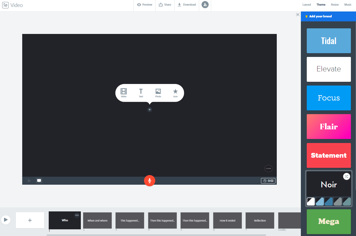
Task: Play the current slide
Action: pyautogui.click(x=29, y=181)
